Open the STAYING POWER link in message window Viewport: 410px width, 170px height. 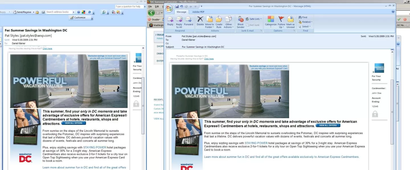click(x=256, y=143)
